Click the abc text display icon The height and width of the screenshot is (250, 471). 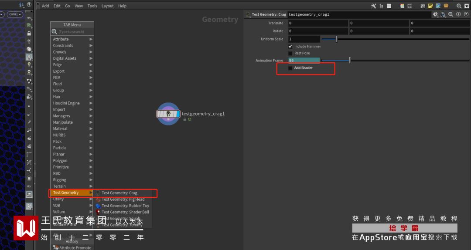(29, 186)
